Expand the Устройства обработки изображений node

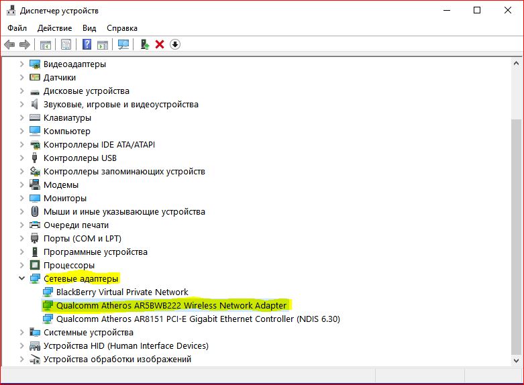point(21,359)
